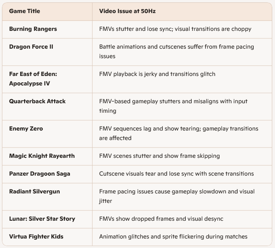Click the Enemy Zero game title
This screenshot has height=248, width=275.
coord(26,129)
